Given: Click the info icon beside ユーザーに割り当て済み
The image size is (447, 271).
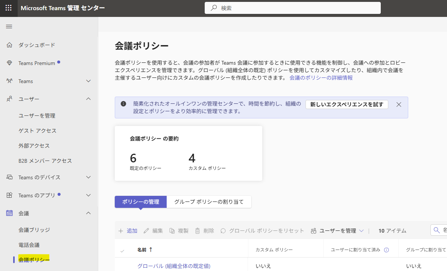Looking at the screenshot, I should (x=386, y=250).
